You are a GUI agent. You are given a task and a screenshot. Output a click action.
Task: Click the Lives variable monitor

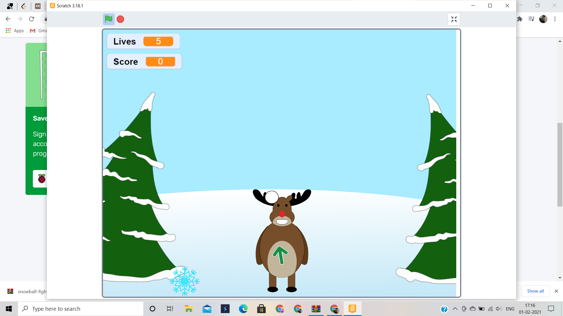(143, 41)
